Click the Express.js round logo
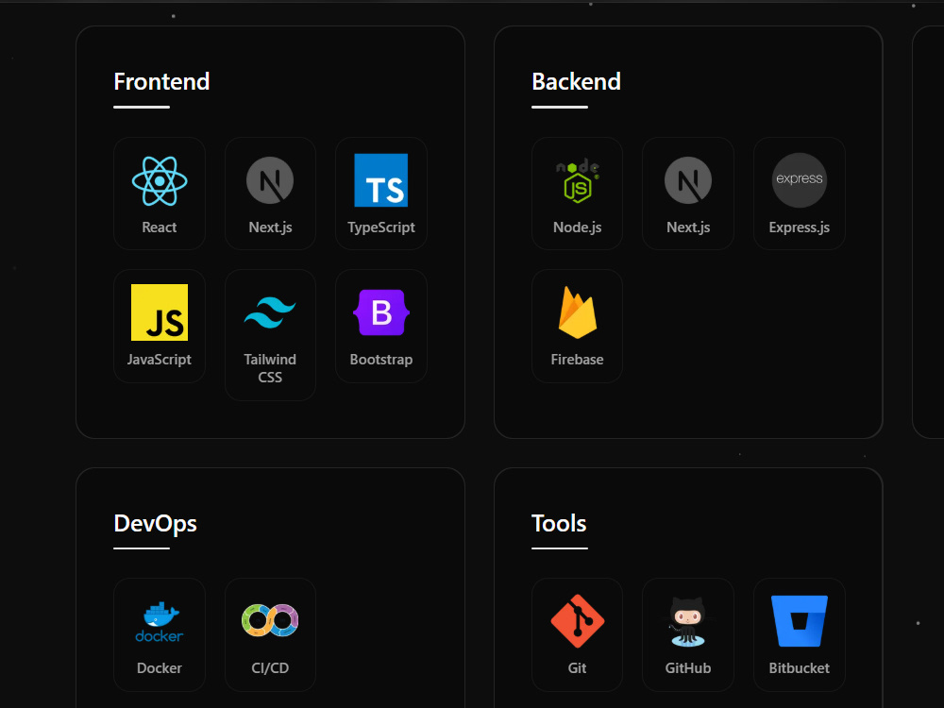Screen dimensions: 944x708 [x=800, y=180]
